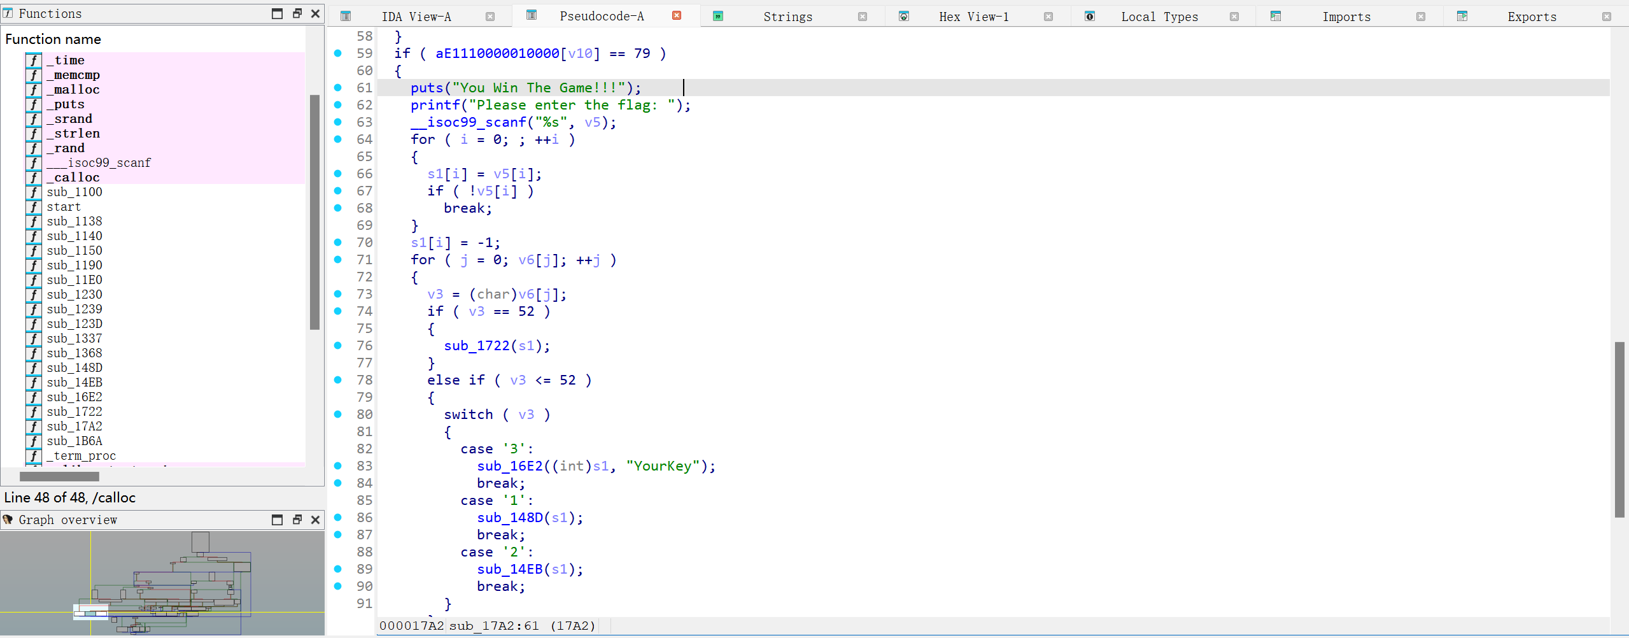1629x638 pixels.
Task: Click the graph overview thumbnail
Action: (162, 583)
